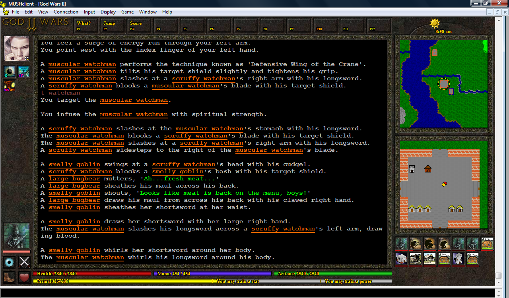Click 'You may train a power'

[x=348, y=281]
